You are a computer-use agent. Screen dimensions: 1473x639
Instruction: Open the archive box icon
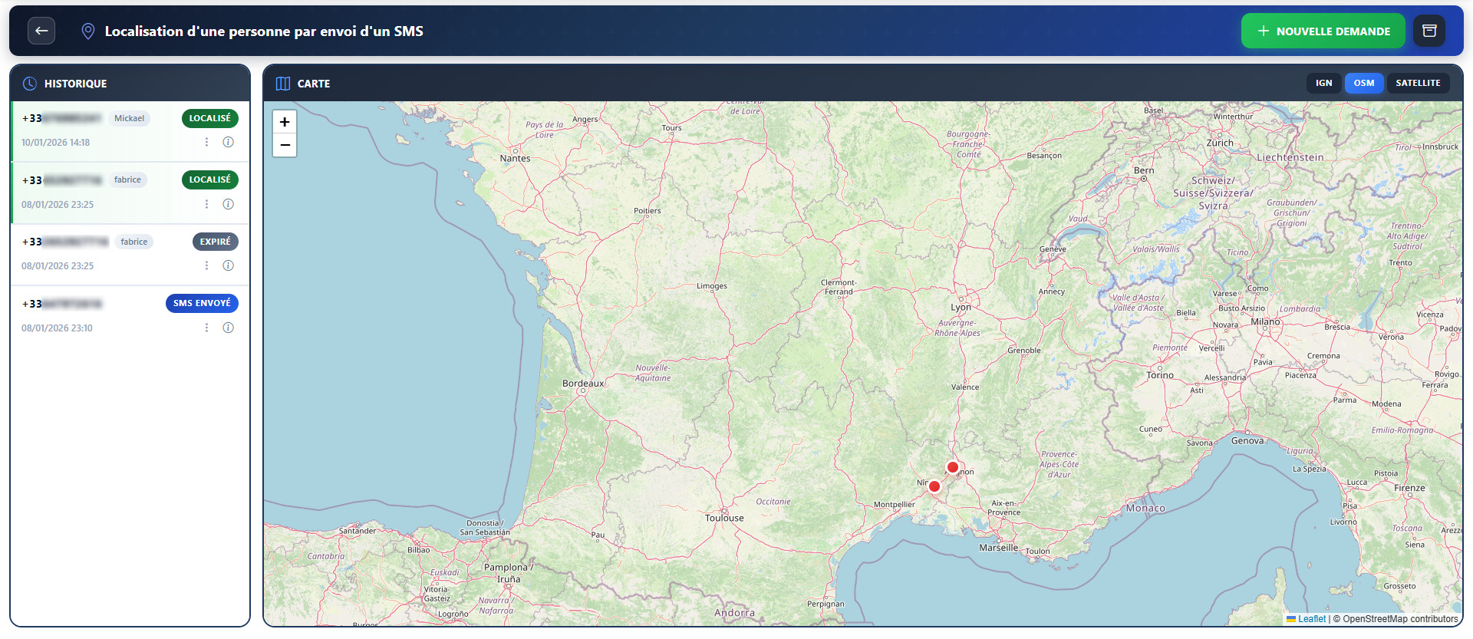[1429, 31]
